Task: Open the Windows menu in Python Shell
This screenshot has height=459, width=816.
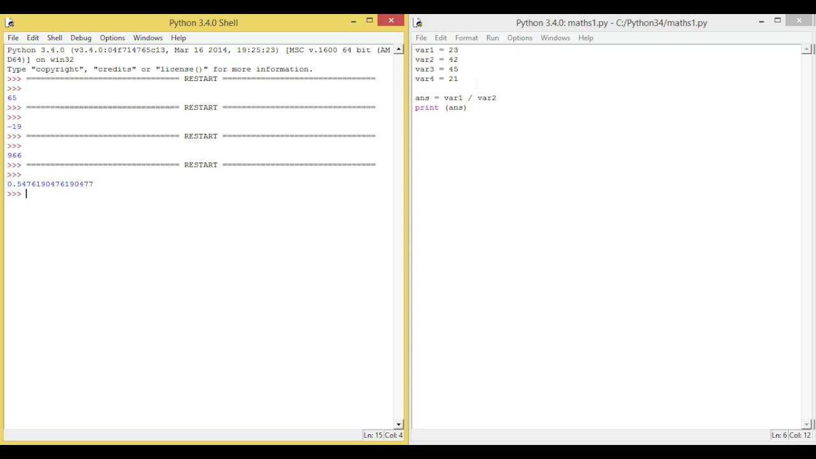Action: 148,38
